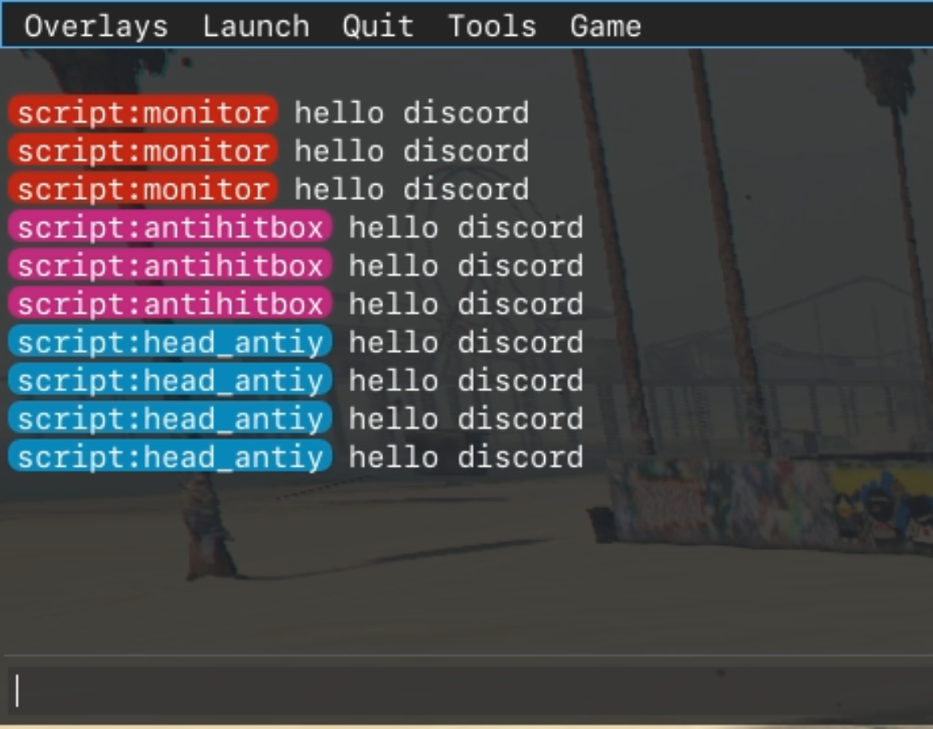Click the second red script:monitor tag

point(143,151)
